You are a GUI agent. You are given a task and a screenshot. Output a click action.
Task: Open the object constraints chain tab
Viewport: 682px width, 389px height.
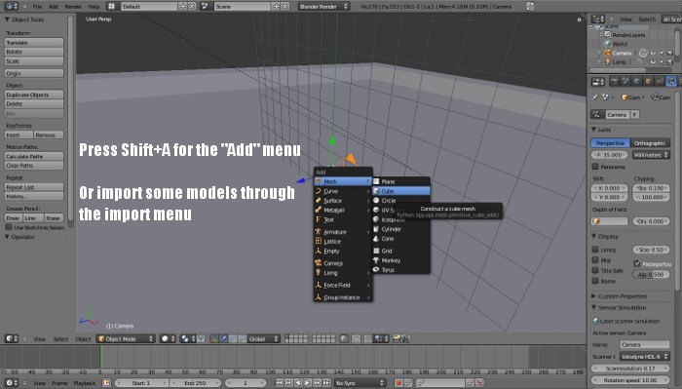tap(660, 81)
